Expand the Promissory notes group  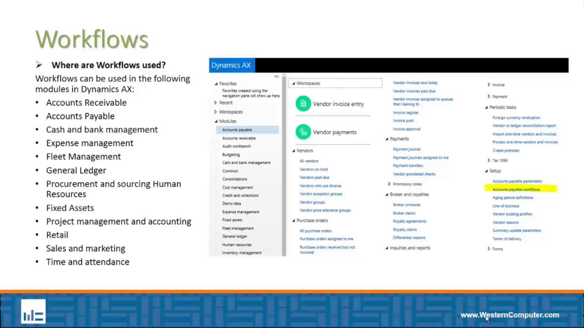coord(389,184)
